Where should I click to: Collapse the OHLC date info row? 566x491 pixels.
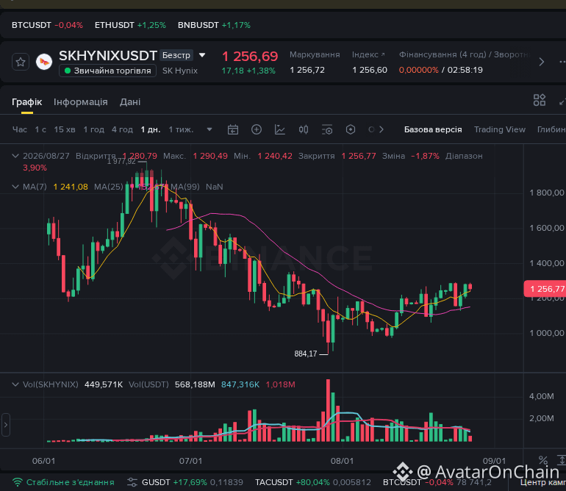coord(15,156)
